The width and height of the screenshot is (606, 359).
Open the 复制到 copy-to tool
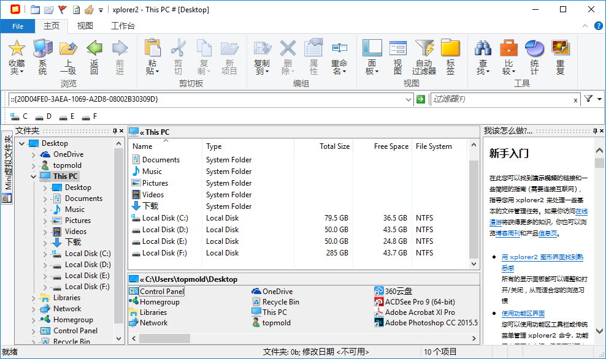pyautogui.click(x=262, y=57)
